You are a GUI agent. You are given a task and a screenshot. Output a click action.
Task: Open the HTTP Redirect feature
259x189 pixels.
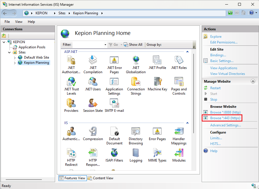71,157
